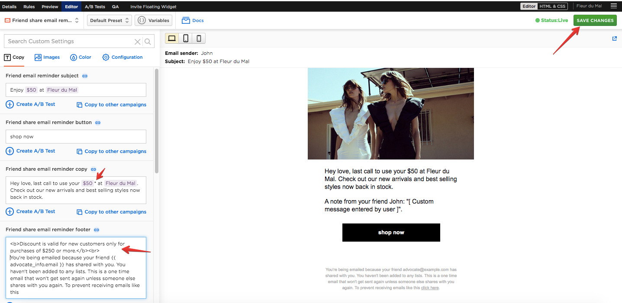The width and height of the screenshot is (622, 303).
Task: Go to the Preview tab
Action: coord(50,6)
